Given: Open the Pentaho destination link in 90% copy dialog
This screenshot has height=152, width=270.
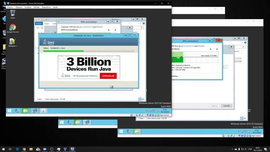Looking at the screenshot, I should pyautogui.click(x=100, y=27).
